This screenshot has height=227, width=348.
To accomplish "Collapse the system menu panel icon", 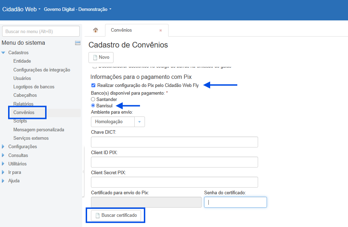I will tap(78, 43).
